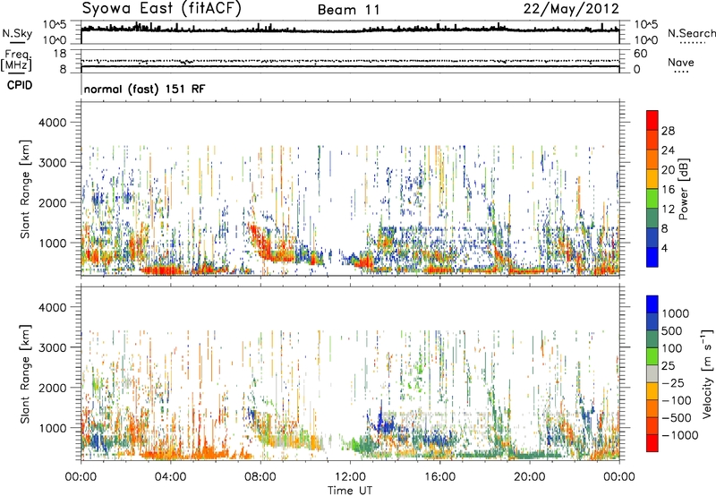Pick the light green power colorbar segment near 16
716x496 pixels.
pos(652,199)
